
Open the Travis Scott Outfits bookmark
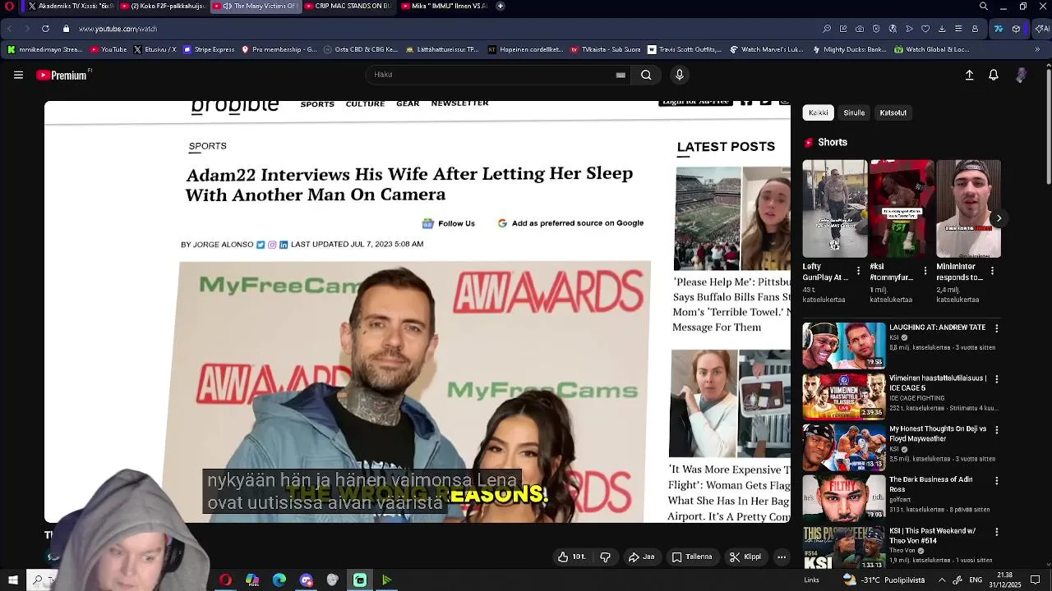(685, 49)
